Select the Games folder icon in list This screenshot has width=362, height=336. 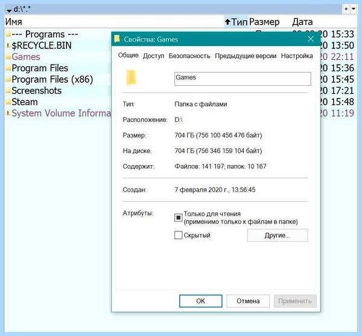point(8,57)
